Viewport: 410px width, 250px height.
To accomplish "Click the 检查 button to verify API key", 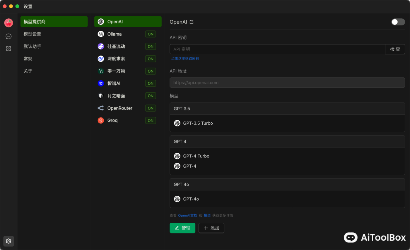I will click(395, 49).
